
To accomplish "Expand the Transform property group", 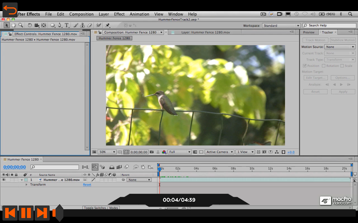I will coord(27,185).
